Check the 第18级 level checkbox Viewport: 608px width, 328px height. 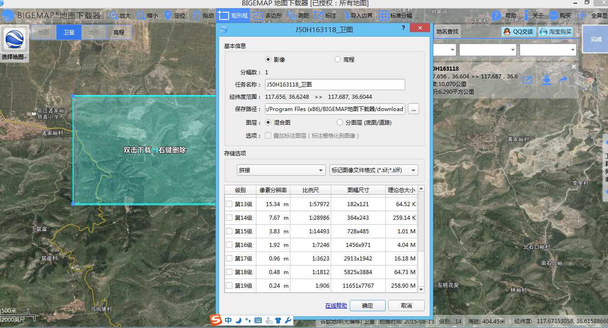coord(229,272)
